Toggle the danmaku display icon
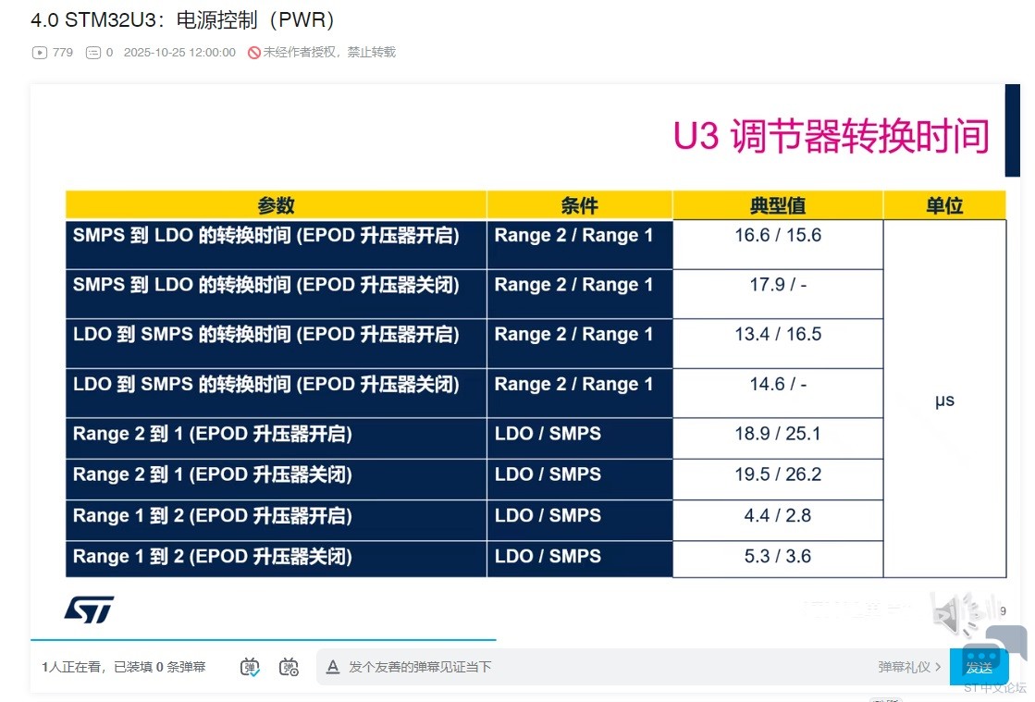The image size is (1035, 702). [250, 667]
